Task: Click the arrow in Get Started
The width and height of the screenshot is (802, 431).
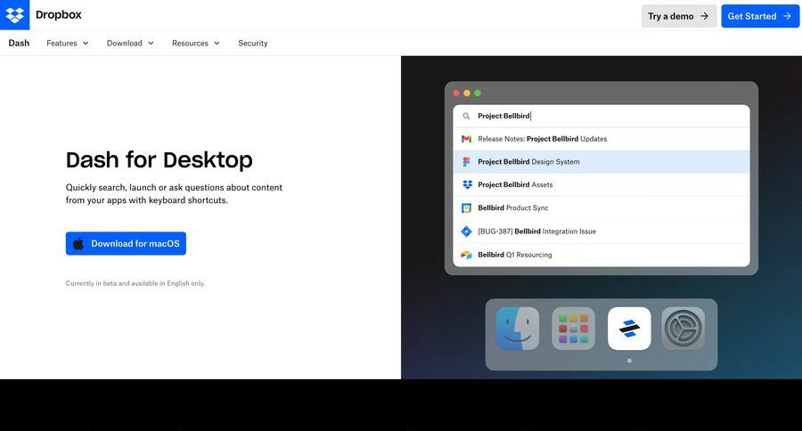Action: tap(787, 16)
